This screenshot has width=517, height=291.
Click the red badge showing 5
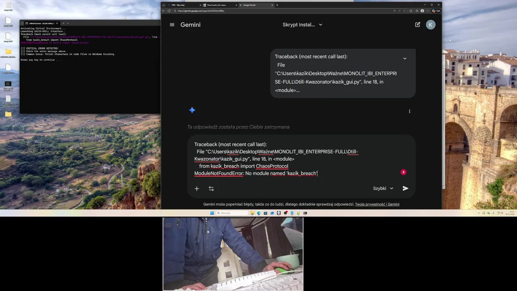coord(403,172)
